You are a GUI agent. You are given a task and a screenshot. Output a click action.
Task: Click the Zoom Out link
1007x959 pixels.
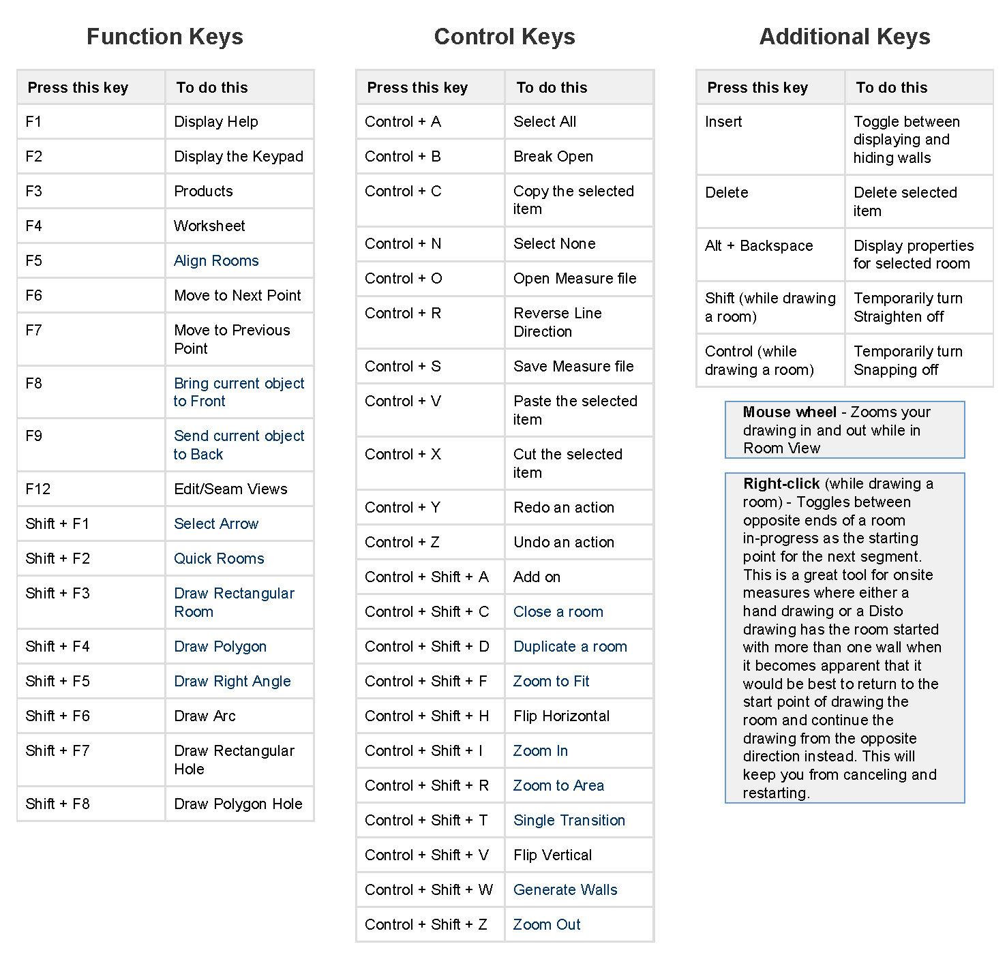pyautogui.click(x=547, y=924)
